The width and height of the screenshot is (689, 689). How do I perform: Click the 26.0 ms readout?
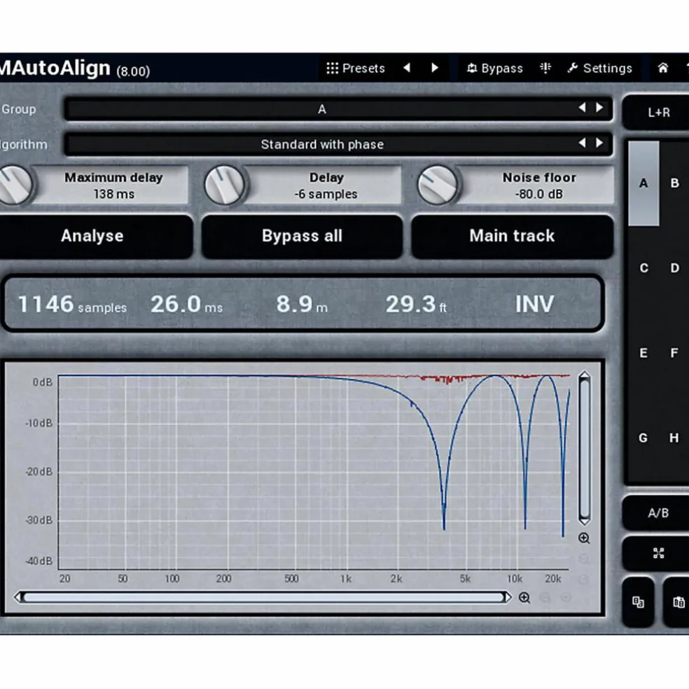(x=186, y=305)
